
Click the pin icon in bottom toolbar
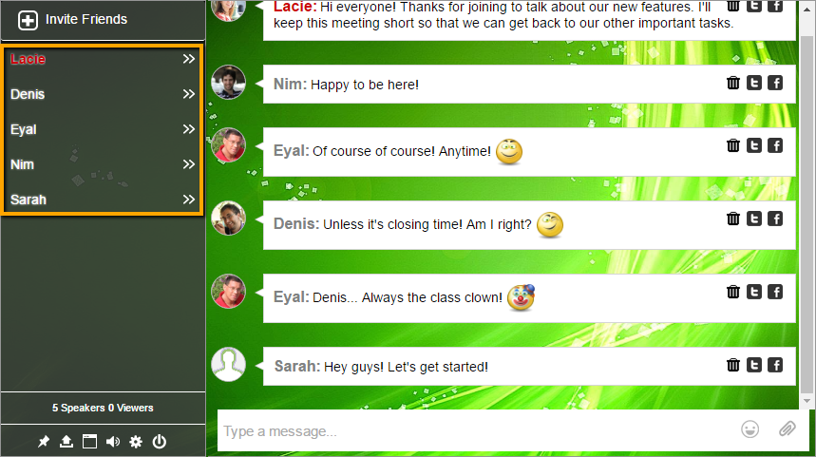click(44, 442)
